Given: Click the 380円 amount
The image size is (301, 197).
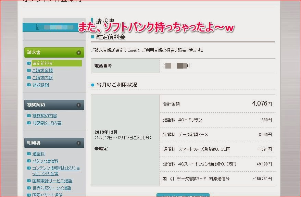Looking at the screenshot, I should pyautogui.click(x=267, y=120).
